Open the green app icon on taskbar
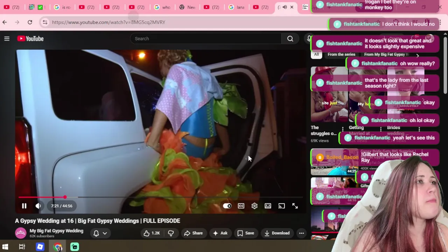This screenshot has width=448, height=252. (75, 247)
